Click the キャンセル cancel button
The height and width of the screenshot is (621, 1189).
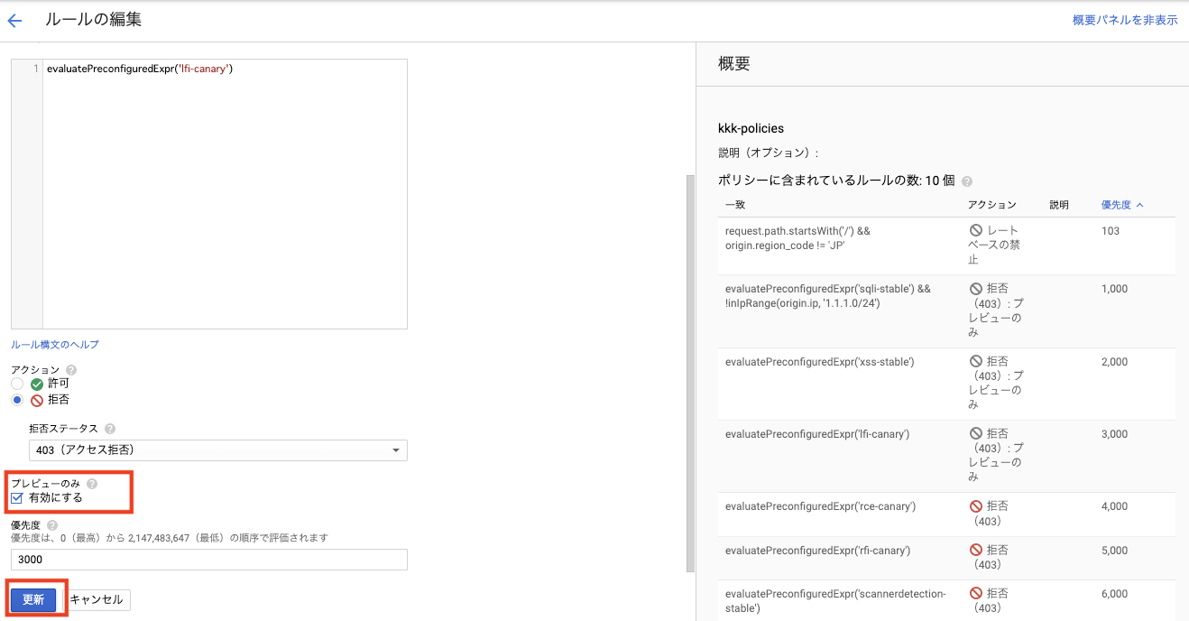[x=97, y=599]
